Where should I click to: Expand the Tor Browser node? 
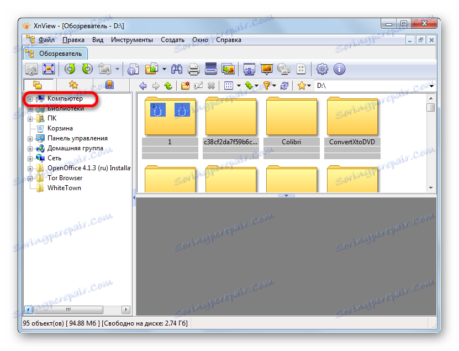(30, 179)
